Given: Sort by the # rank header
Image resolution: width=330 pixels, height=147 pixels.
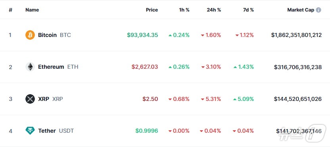Looking at the screenshot, I should tap(11, 10).
